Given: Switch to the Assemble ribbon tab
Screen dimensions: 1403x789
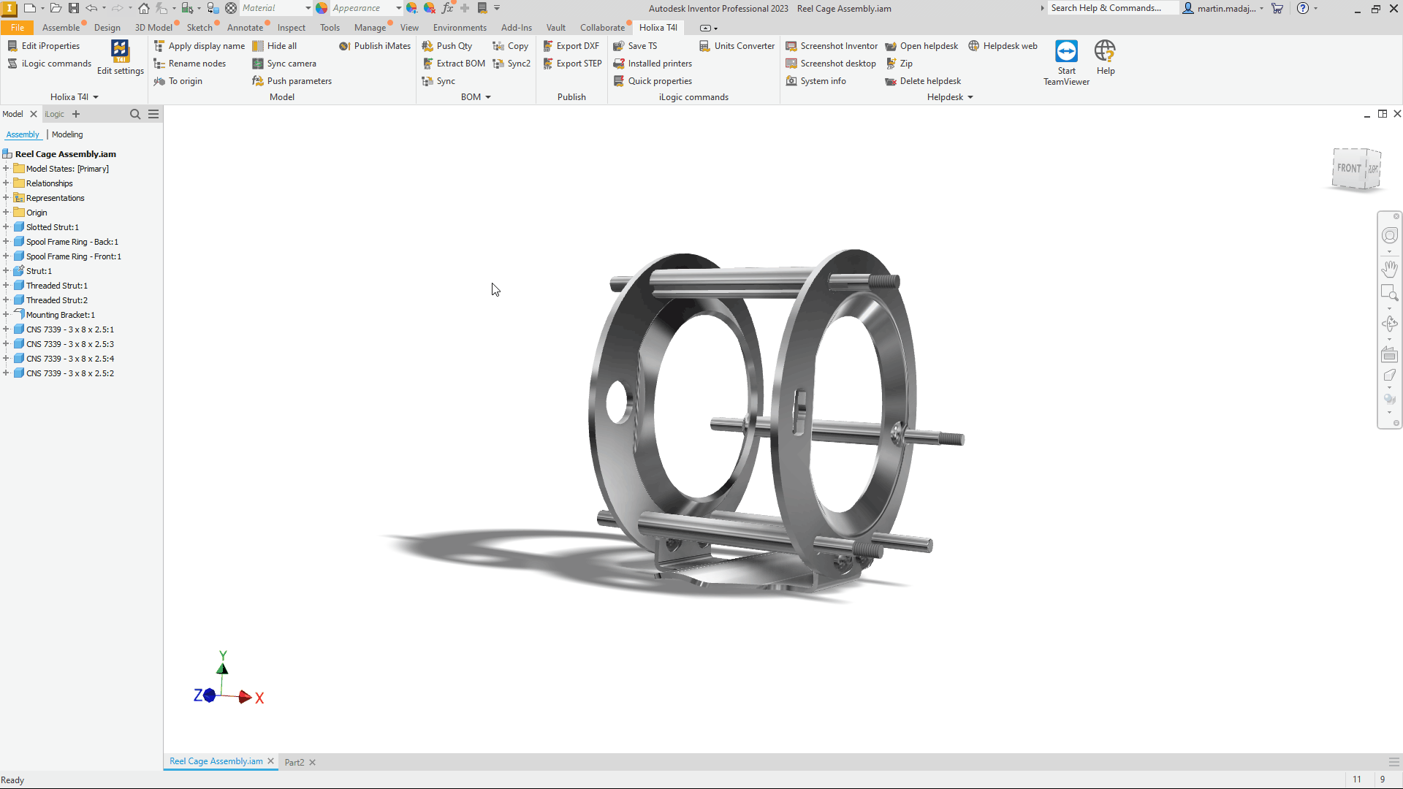Looking at the screenshot, I should 61,28.
